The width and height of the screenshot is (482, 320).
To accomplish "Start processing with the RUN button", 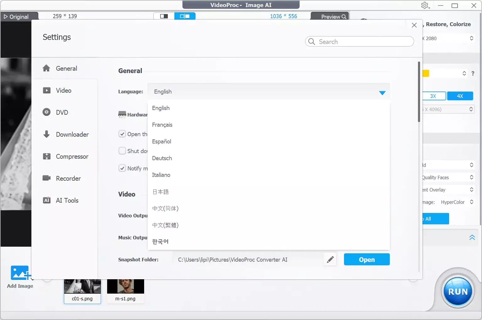I will (458, 292).
